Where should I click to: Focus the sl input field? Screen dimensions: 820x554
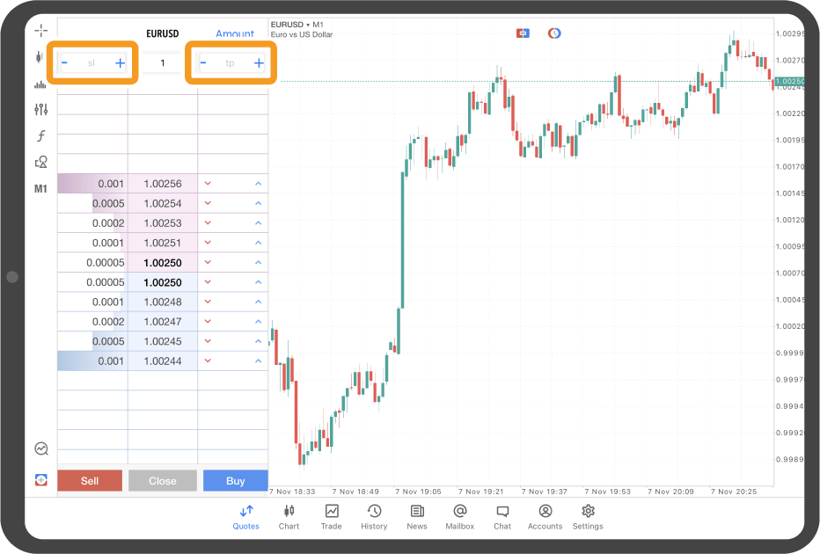(x=92, y=63)
